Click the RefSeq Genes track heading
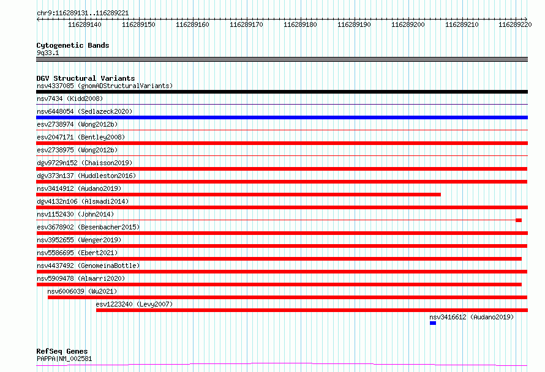Image resolution: width=545 pixels, height=372 pixels. pos(62,351)
